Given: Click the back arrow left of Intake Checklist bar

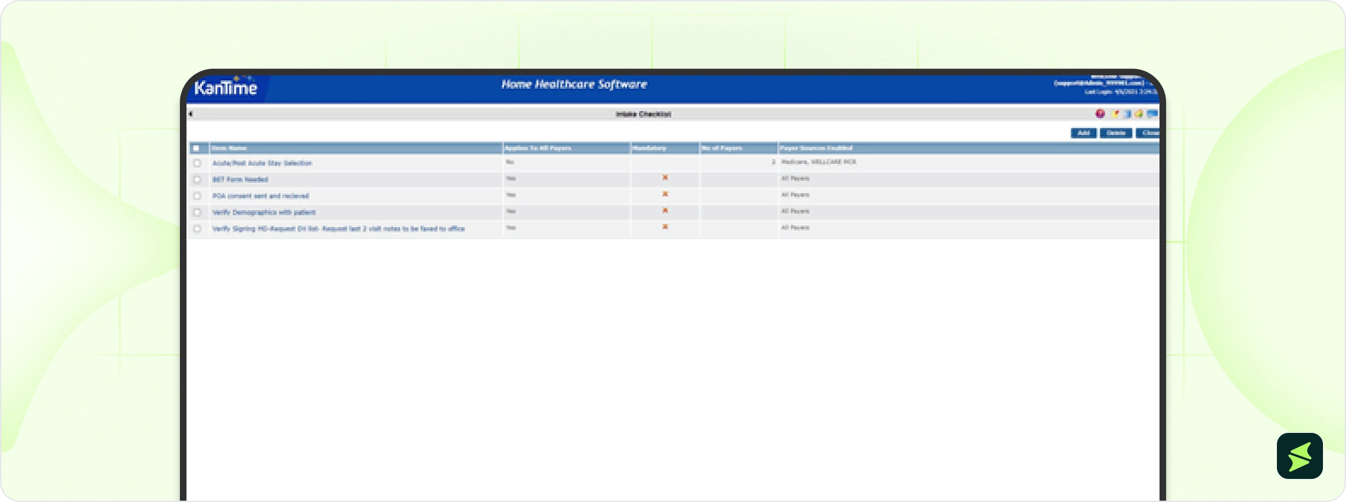Looking at the screenshot, I should 190,114.
